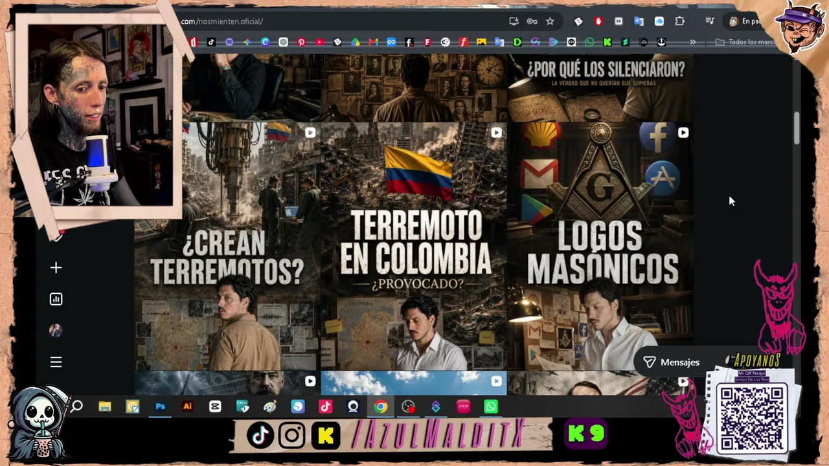This screenshot has height=466, width=829.
Task: Click the address bar with nosmienten.oficial URL
Action: coord(343,21)
